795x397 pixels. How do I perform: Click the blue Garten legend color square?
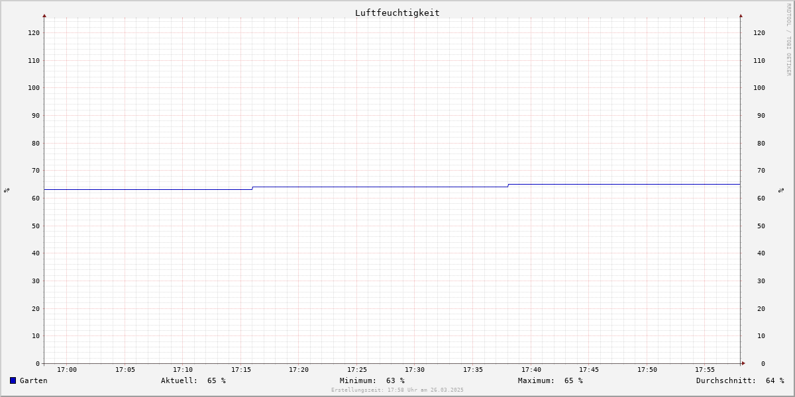(x=13, y=380)
